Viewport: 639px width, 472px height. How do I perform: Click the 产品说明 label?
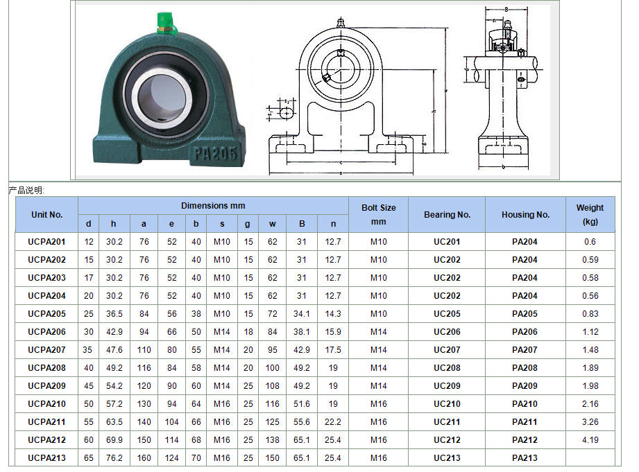(26, 190)
